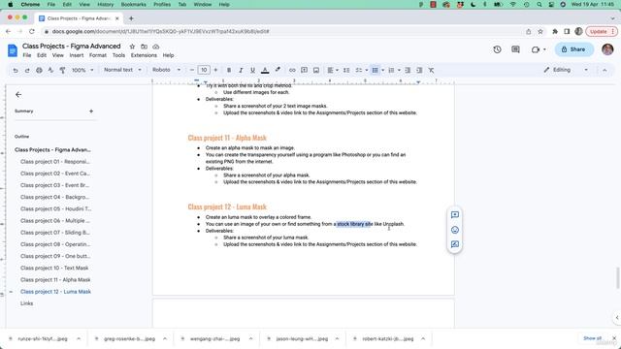Screen dimensions: 621x349
Task: Decrease the font size with minus
Action: pos(192,70)
